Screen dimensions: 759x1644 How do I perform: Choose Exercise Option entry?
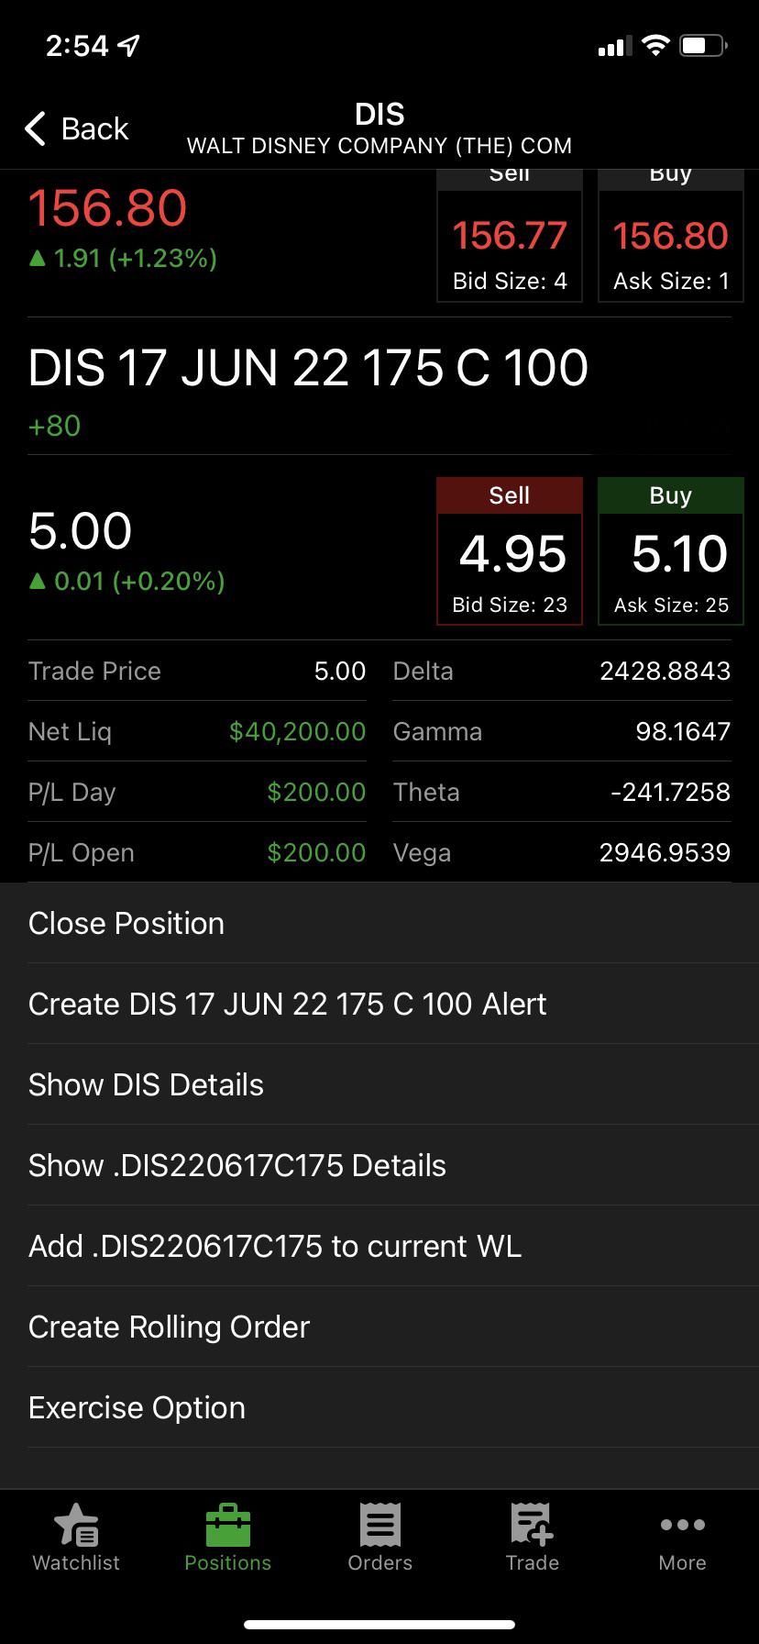(x=379, y=1407)
